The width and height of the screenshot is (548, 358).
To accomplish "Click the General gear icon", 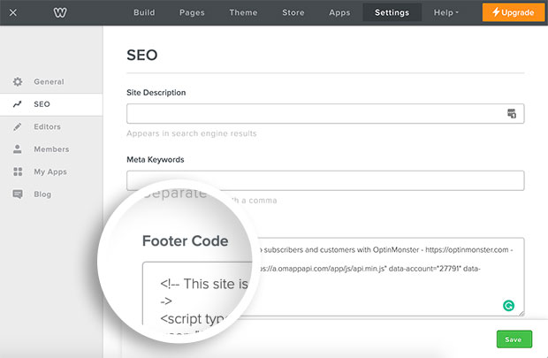I will [x=18, y=82].
